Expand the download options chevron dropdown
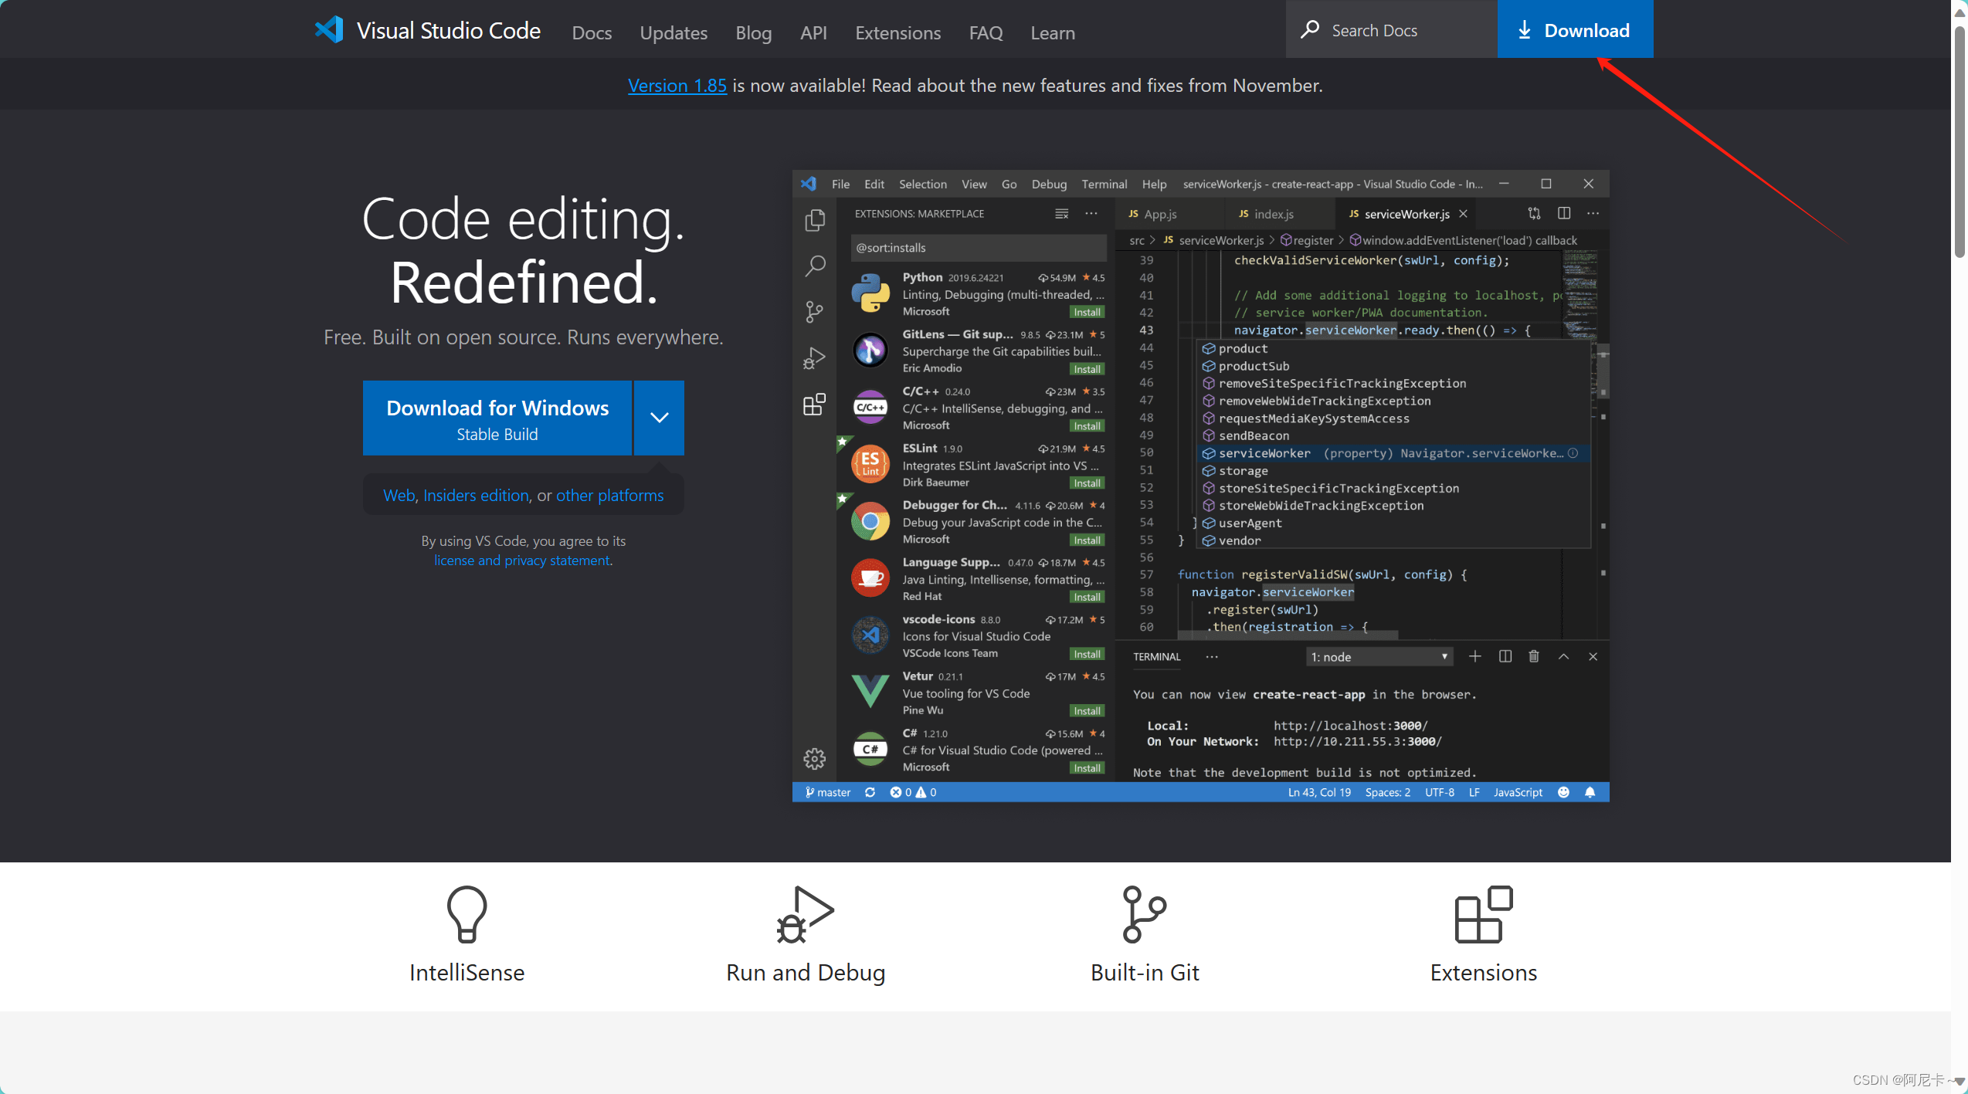The image size is (1968, 1094). pos(659,418)
